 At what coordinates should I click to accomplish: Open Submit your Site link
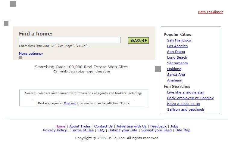coord(123,130)
